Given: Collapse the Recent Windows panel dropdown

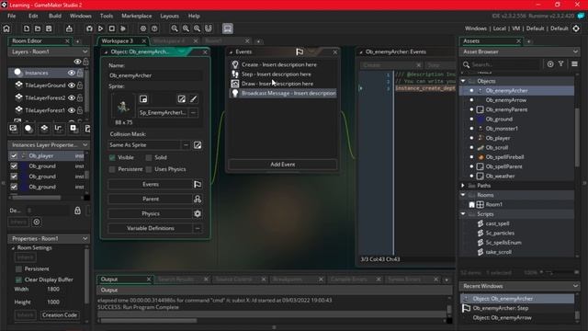Looking at the screenshot, I should 576,286.
